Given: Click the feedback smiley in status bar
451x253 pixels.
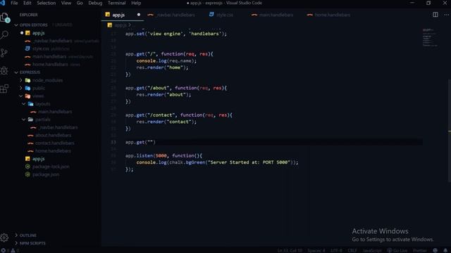Looking at the screenshot, I should coord(435,250).
